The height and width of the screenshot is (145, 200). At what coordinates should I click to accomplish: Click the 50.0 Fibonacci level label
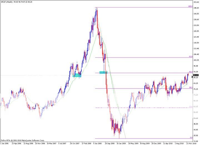(x=191, y=72)
